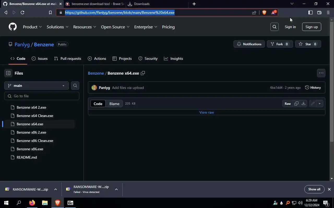Expand the Open Source menu
The height and width of the screenshot is (208, 334).
[x=115, y=27]
